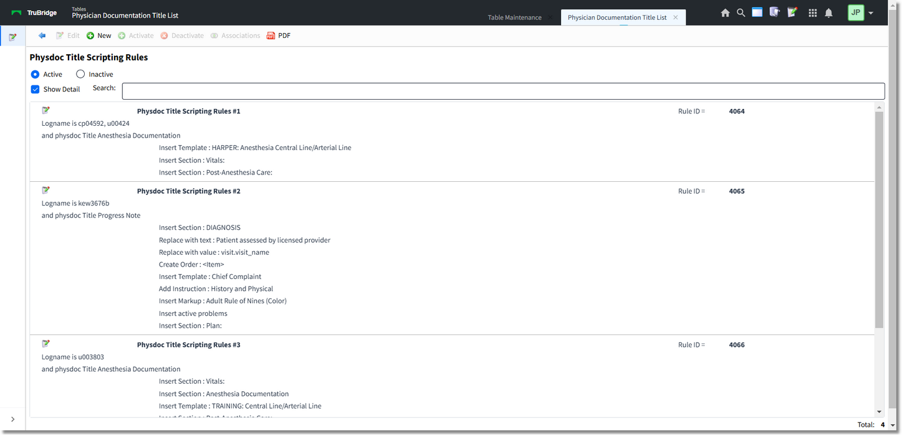Click the Associations toolbar button
This screenshot has height=436, width=902.
(235, 36)
